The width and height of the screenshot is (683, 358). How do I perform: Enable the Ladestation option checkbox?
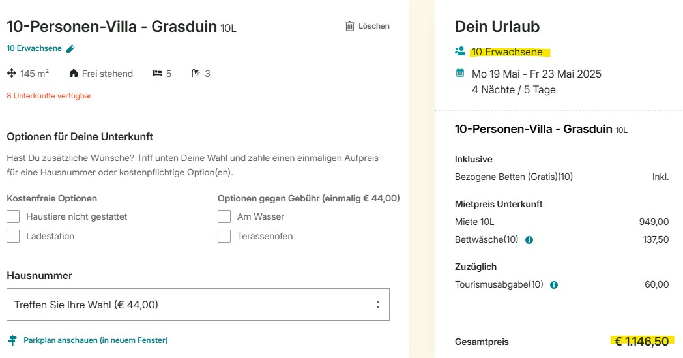pos(13,236)
